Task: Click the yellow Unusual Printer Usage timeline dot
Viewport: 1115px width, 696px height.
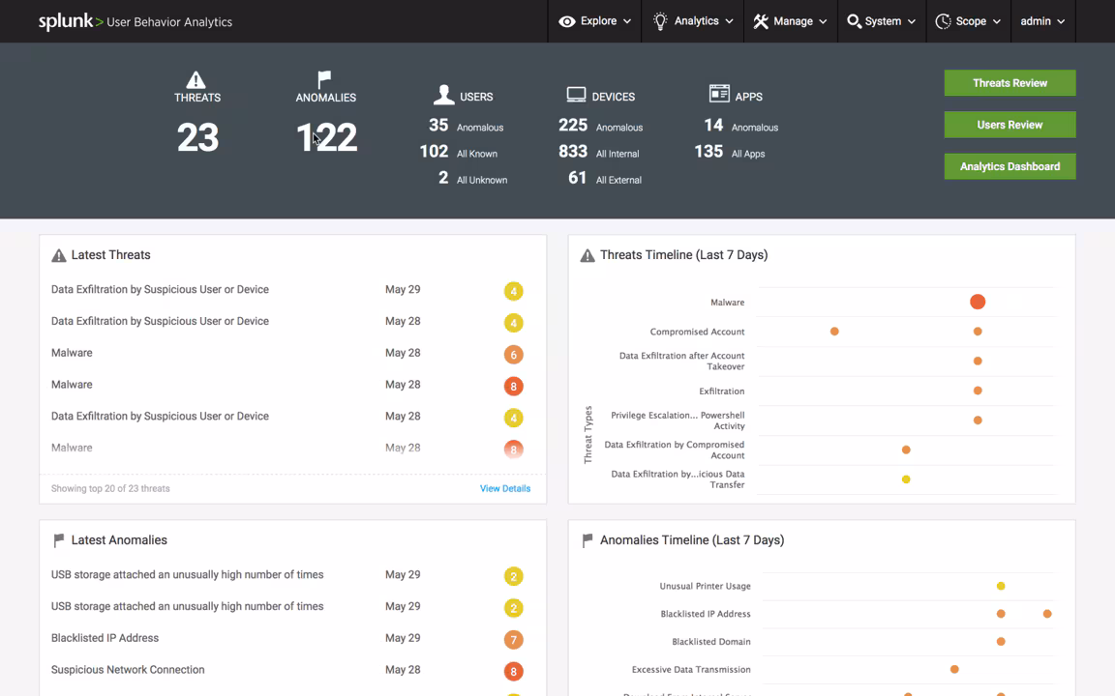Action: pyautogui.click(x=1001, y=586)
